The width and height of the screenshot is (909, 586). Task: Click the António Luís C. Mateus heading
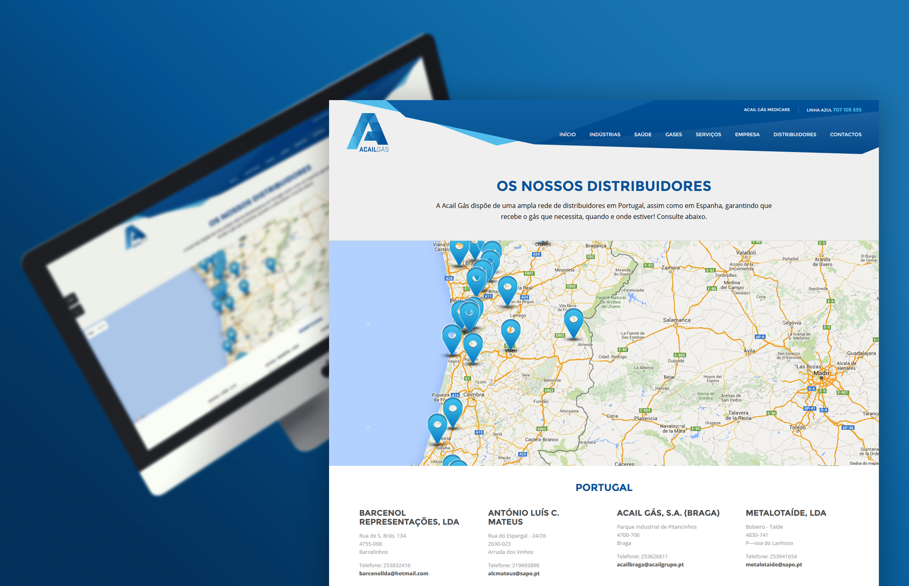[x=524, y=517]
